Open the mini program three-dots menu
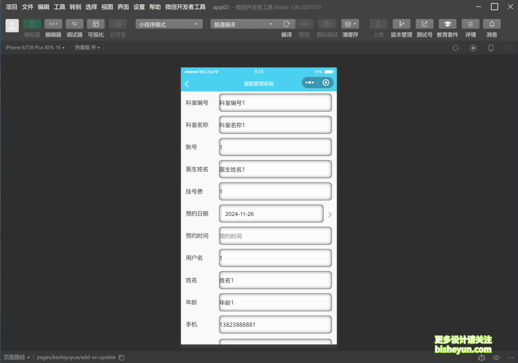 click(x=310, y=83)
